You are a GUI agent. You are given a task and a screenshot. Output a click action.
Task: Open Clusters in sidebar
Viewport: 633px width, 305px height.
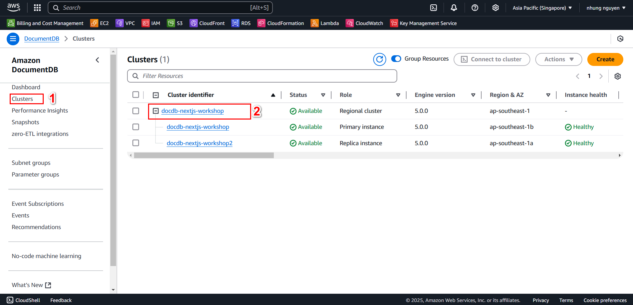[22, 99]
